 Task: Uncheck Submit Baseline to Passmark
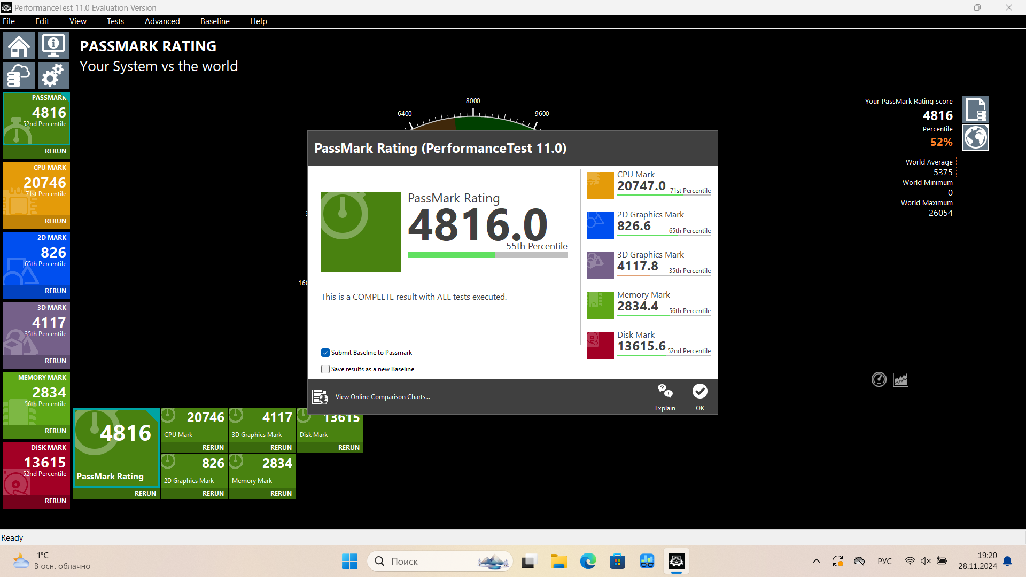(x=325, y=353)
